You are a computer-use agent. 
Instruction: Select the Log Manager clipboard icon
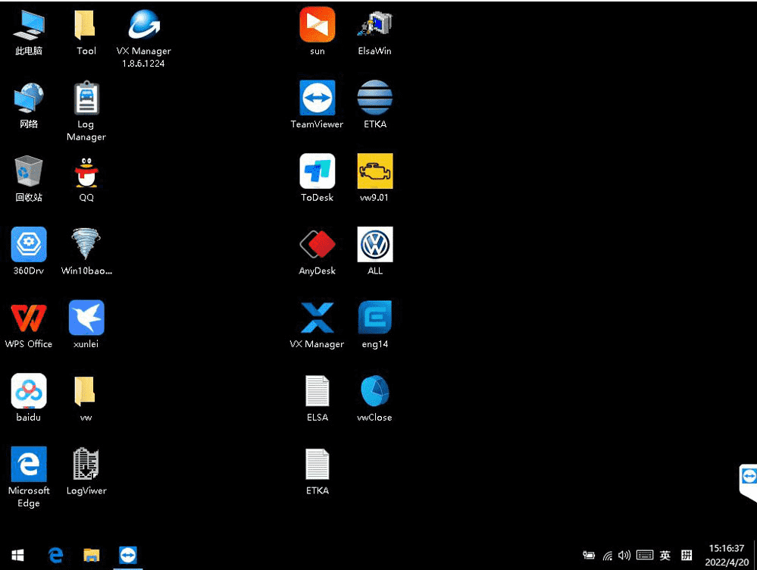point(86,99)
